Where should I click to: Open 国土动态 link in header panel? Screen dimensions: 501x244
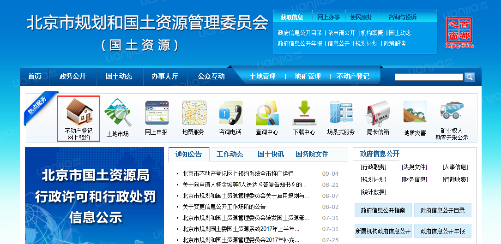[400, 33]
